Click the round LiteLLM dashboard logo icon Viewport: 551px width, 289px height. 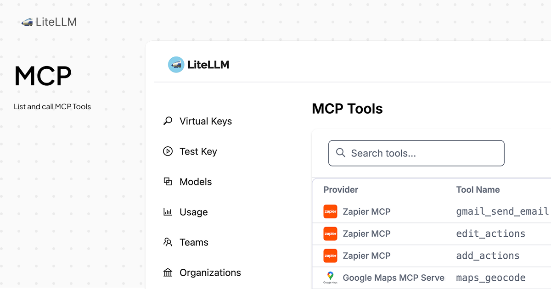[x=176, y=65]
